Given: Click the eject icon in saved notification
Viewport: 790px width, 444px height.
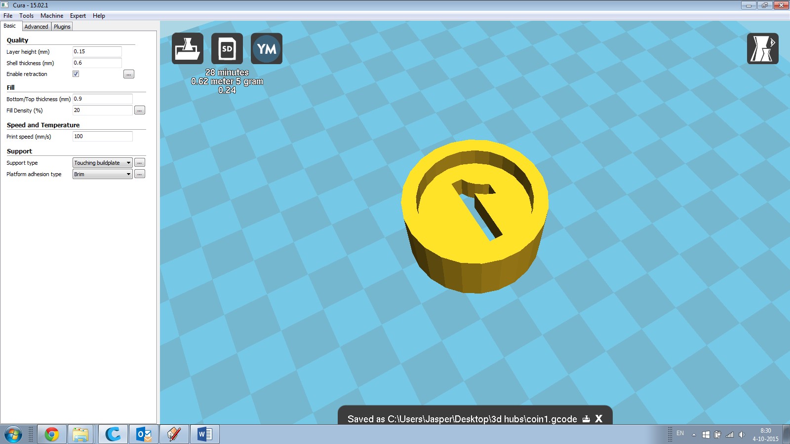Looking at the screenshot, I should [586, 419].
